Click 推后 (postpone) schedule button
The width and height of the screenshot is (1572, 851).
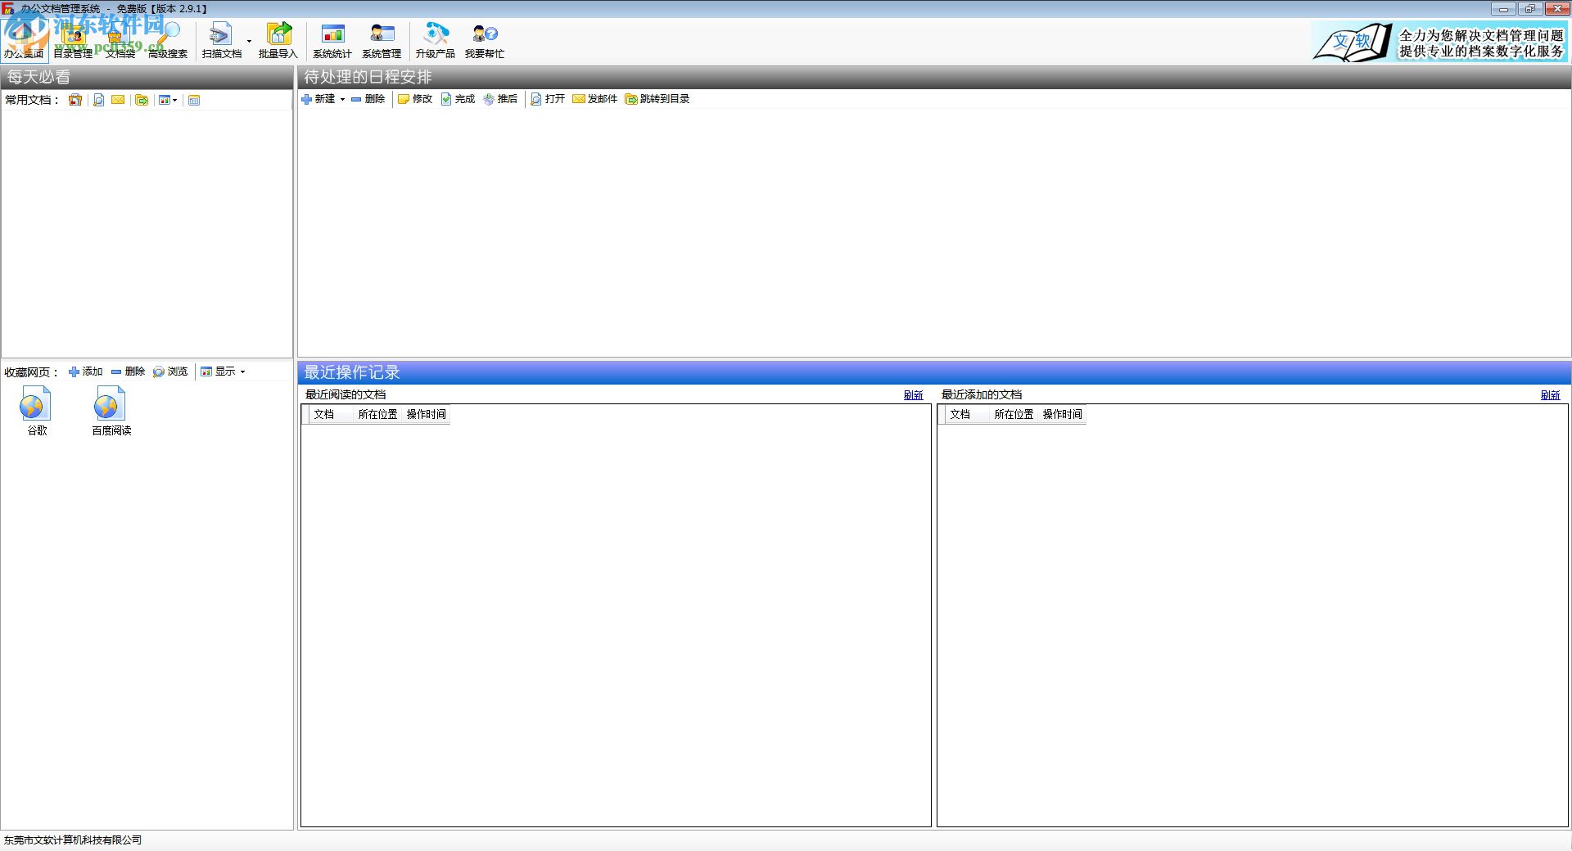500,99
